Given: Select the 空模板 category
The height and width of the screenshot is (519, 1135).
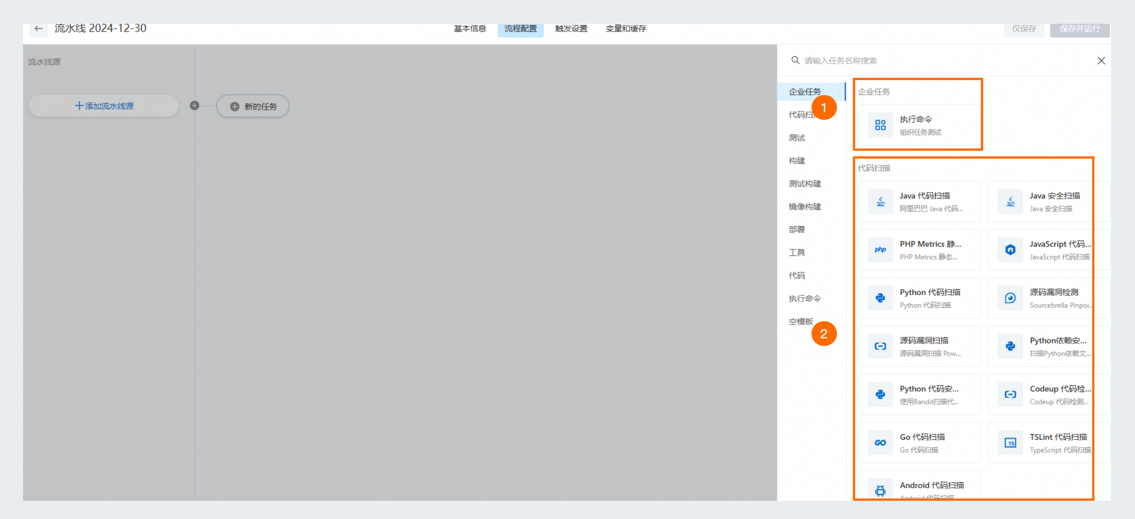Looking at the screenshot, I should coord(800,321).
